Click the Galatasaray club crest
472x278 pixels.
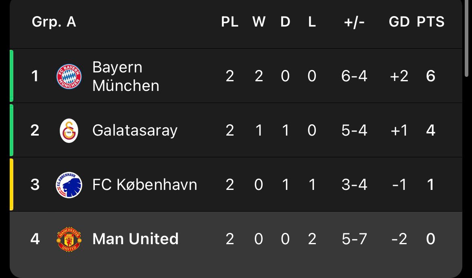pos(69,131)
